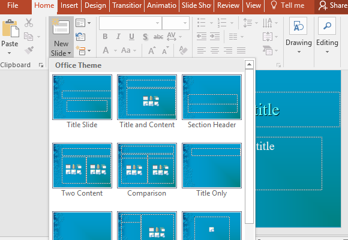Click the Paste clipboard icon
The width and height of the screenshot is (348, 240).
pos(10,28)
